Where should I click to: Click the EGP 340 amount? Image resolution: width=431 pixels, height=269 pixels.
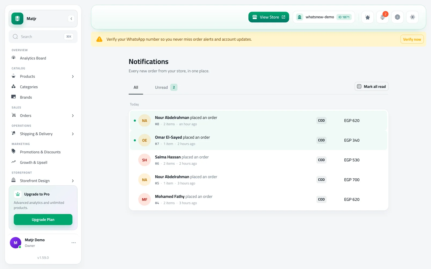click(352, 140)
